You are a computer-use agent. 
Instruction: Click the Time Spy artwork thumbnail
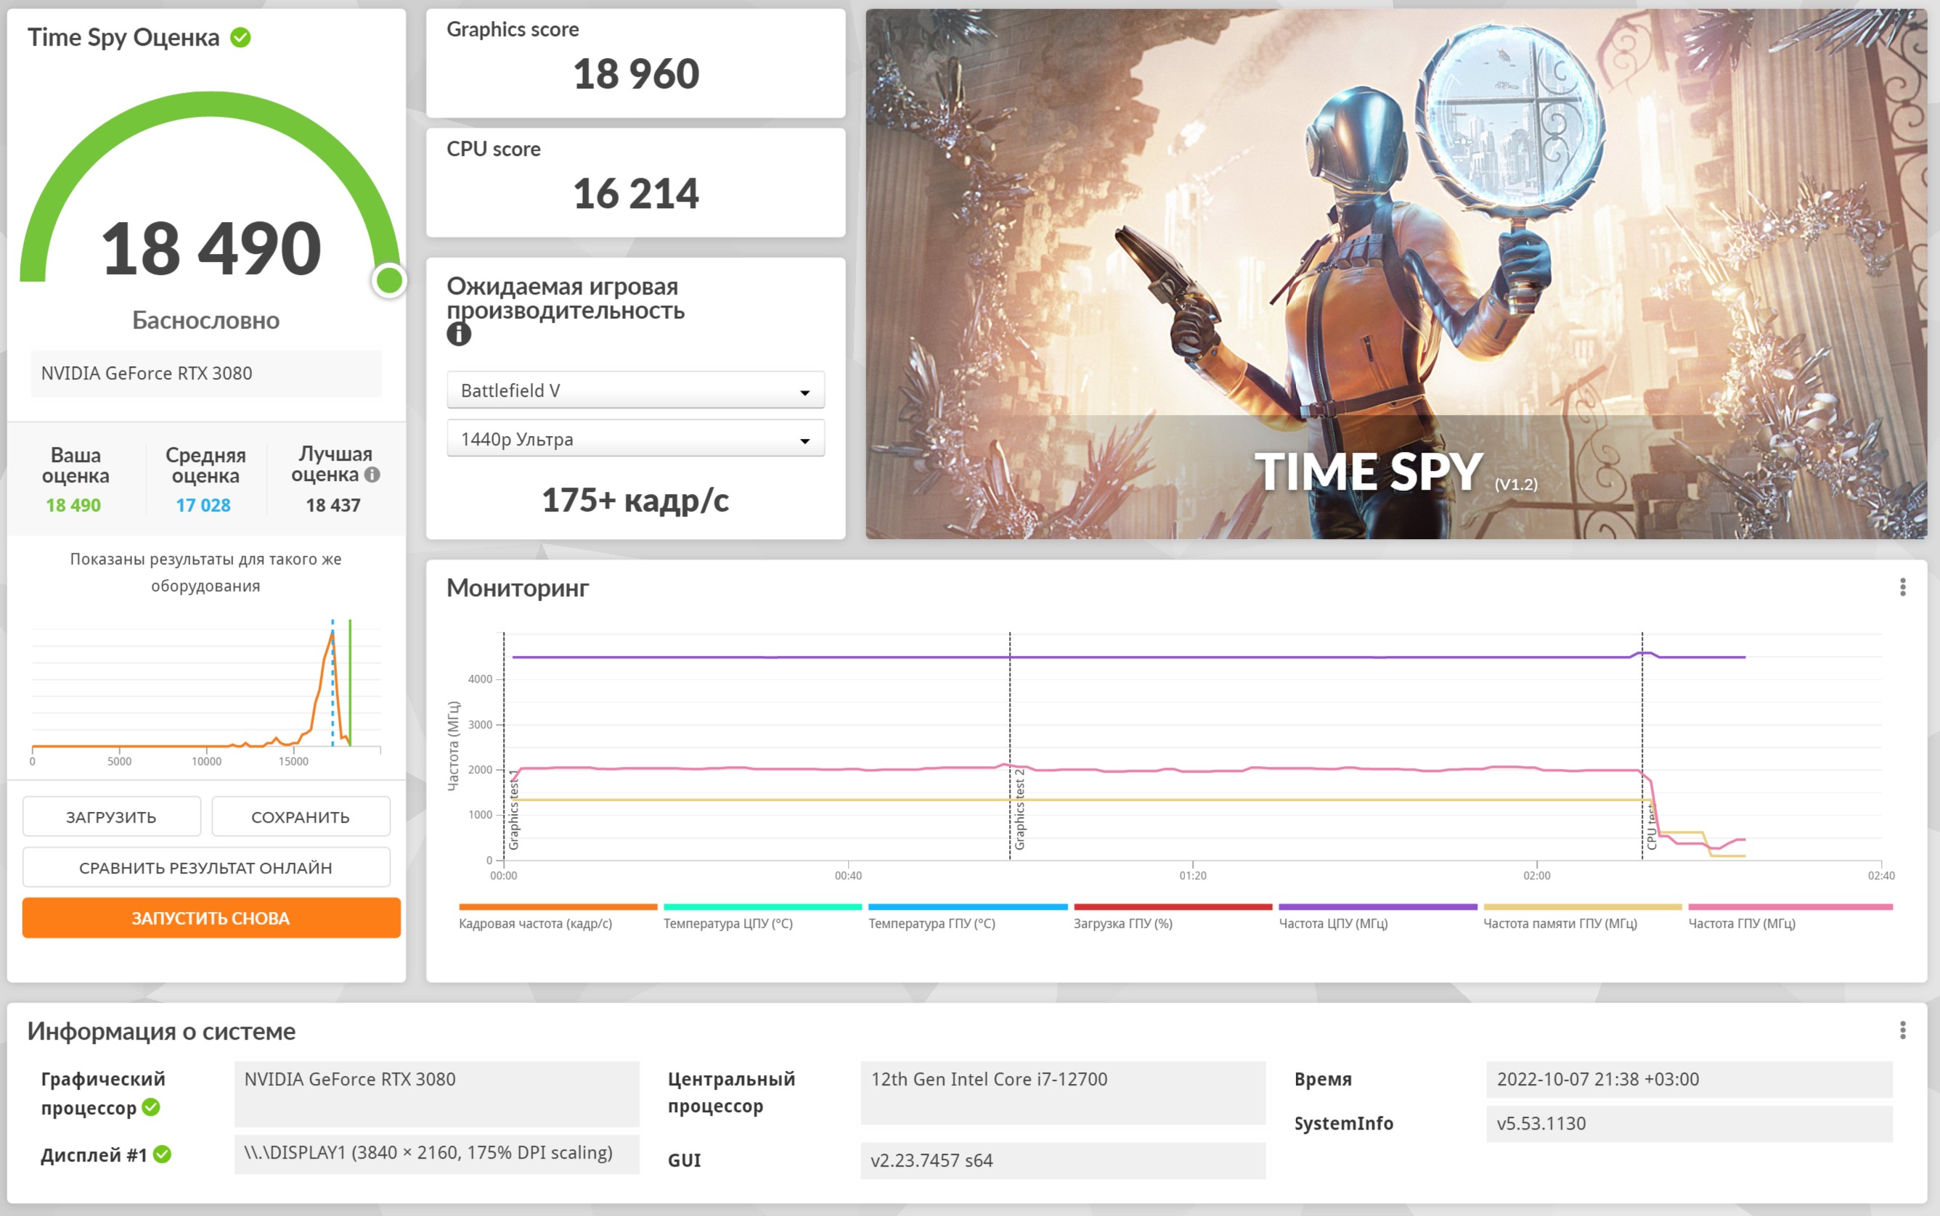click(1395, 274)
